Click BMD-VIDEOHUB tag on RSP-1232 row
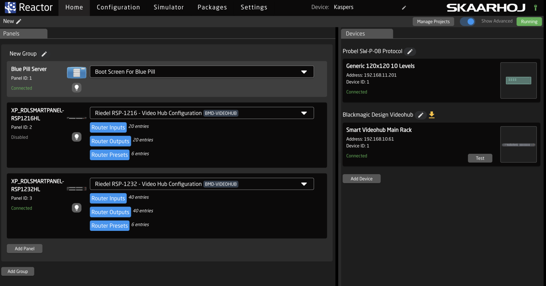The height and width of the screenshot is (286, 546). 221,184
